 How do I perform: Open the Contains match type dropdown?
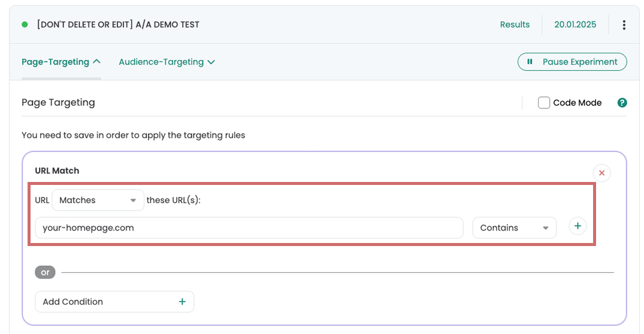point(514,227)
